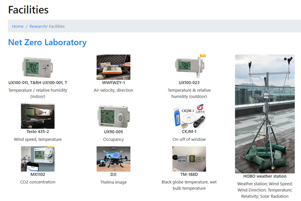Click the 'Occupancy' description

tap(114, 140)
